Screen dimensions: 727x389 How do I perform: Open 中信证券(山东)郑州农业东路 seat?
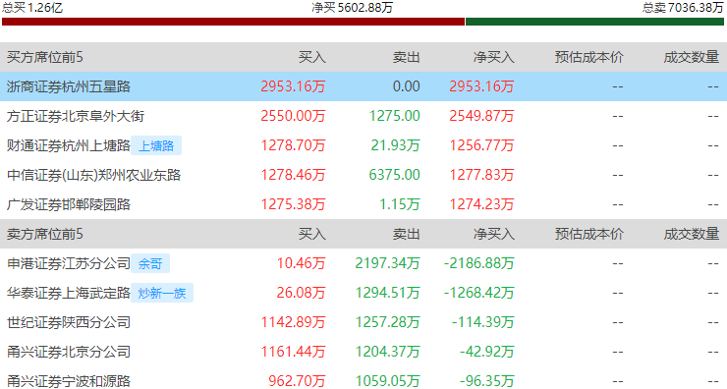click(x=93, y=175)
